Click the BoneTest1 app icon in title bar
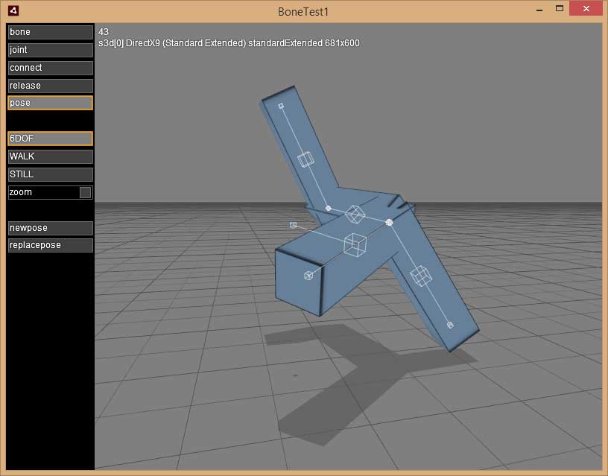This screenshot has width=608, height=476. 13,10
